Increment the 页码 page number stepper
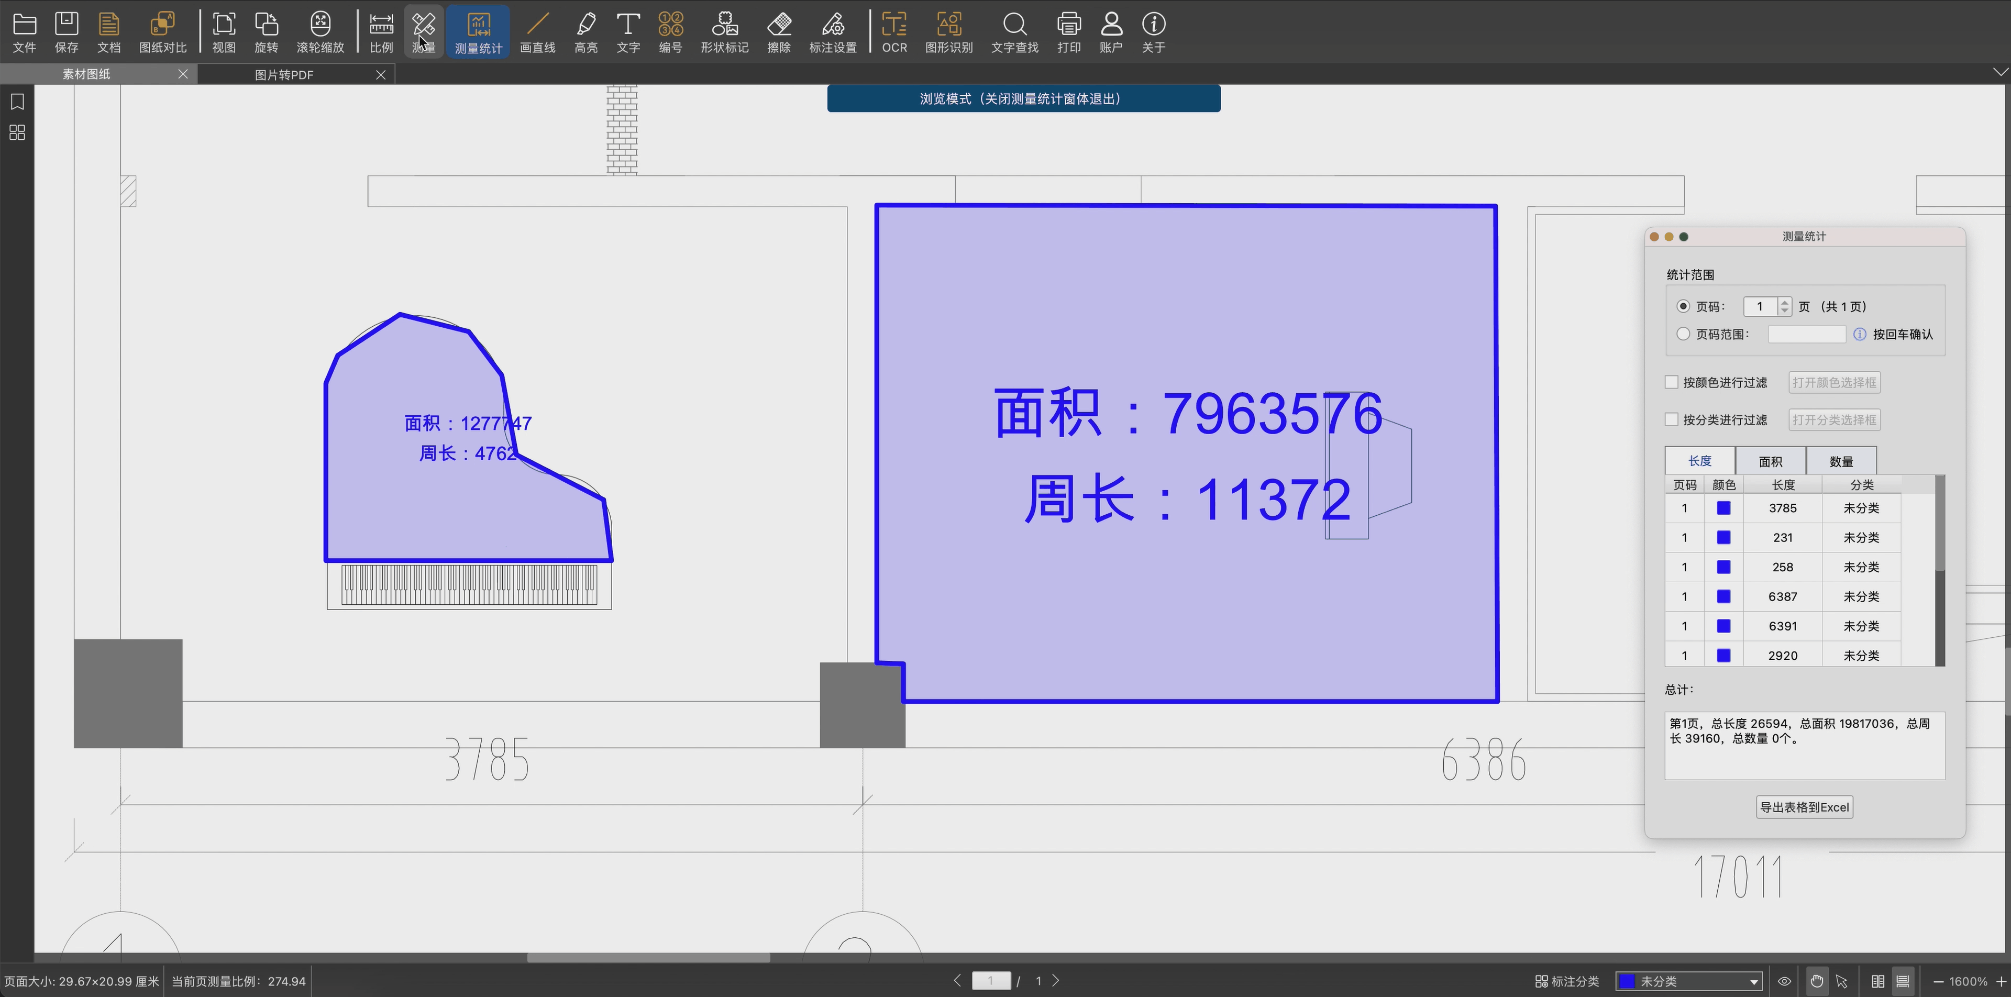The width and height of the screenshot is (2011, 997). [x=1784, y=302]
